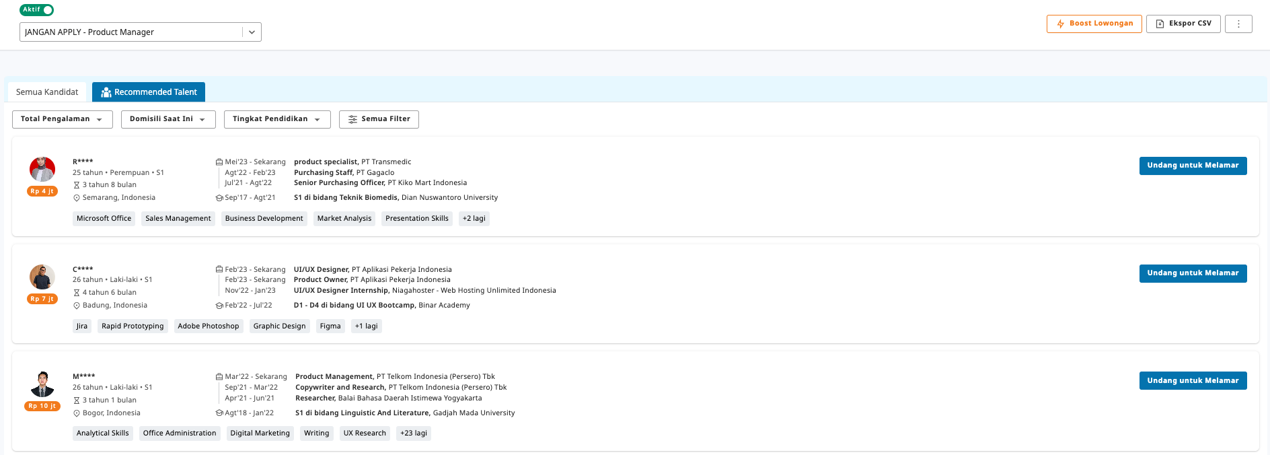Viewport: 1270px width, 455px height.
Task: Switch to Semua Kandidat tab
Action: click(47, 92)
